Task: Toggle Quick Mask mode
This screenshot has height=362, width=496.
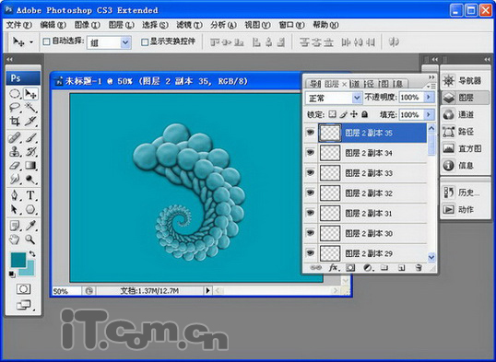Action: (23, 288)
